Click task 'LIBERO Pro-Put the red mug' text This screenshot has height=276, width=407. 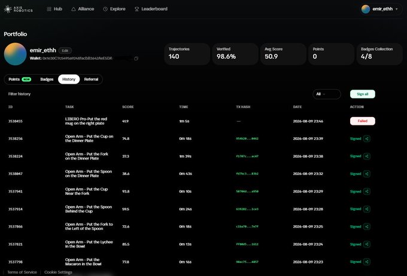pos(86,121)
